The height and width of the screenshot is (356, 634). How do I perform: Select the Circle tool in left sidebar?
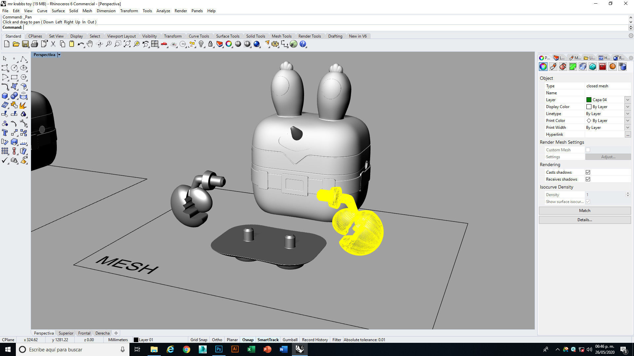(14, 68)
